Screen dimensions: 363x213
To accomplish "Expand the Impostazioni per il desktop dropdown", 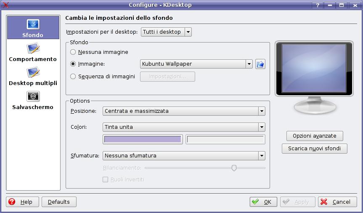I will click(x=166, y=32).
